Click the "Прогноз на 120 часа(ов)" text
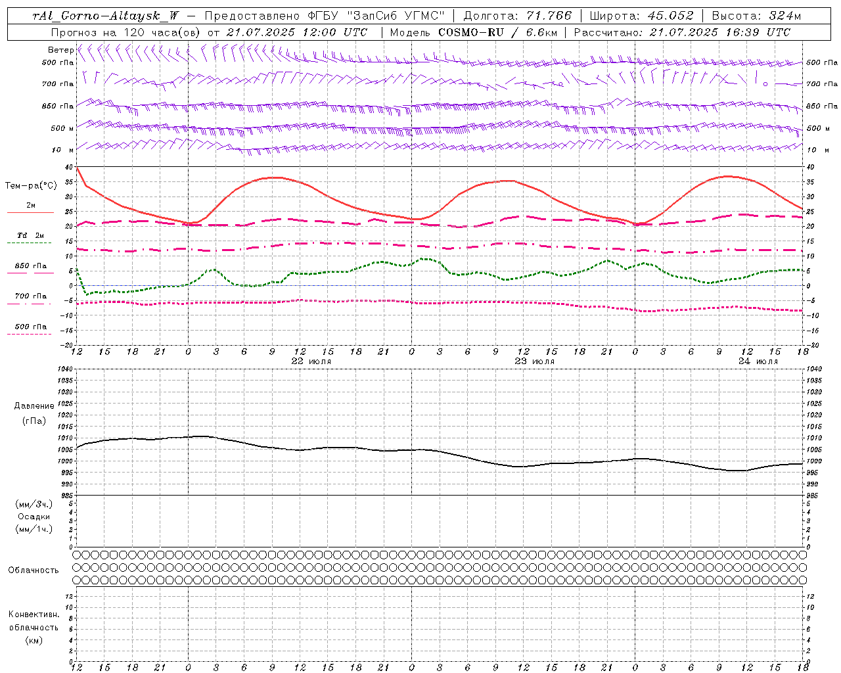 (125, 32)
